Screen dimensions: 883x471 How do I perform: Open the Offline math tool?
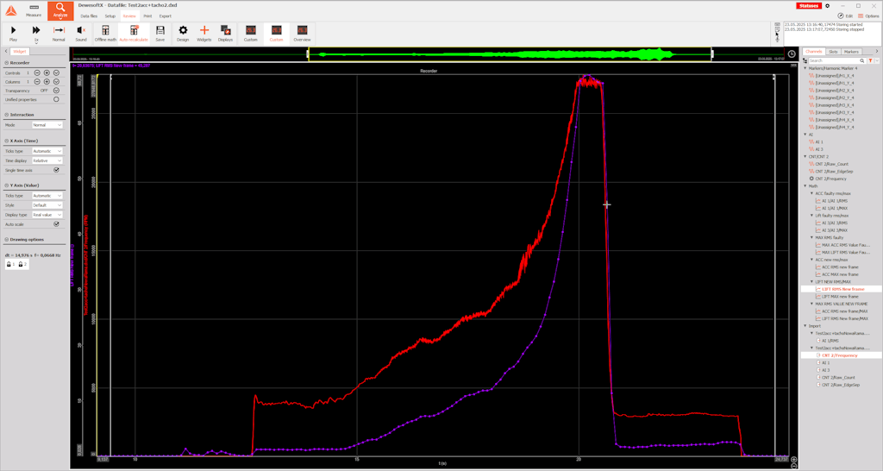pyautogui.click(x=105, y=33)
